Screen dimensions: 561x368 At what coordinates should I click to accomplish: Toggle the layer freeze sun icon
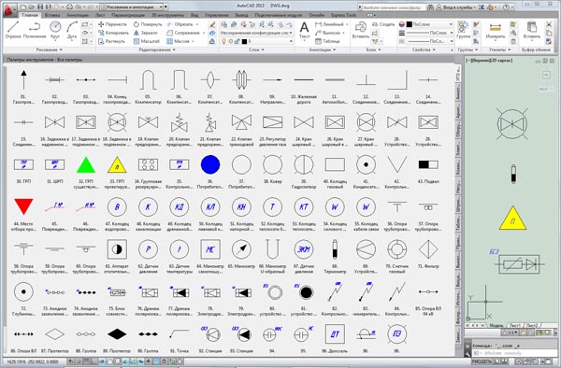(231, 41)
